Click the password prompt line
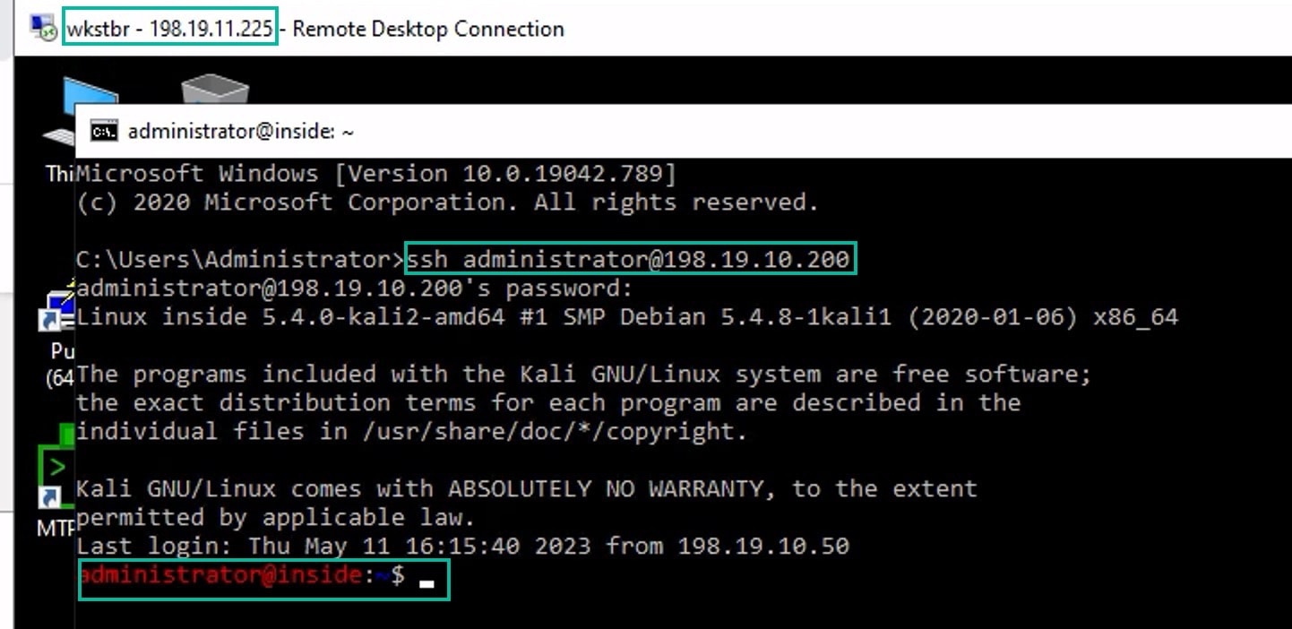The width and height of the screenshot is (1292, 629). pyautogui.click(x=355, y=289)
